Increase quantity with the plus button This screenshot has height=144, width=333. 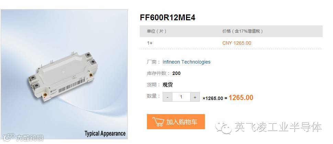point(195,97)
